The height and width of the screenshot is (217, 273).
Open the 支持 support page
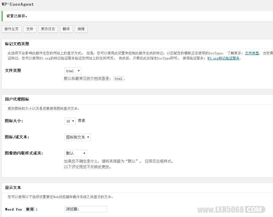(x=30, y=29)
